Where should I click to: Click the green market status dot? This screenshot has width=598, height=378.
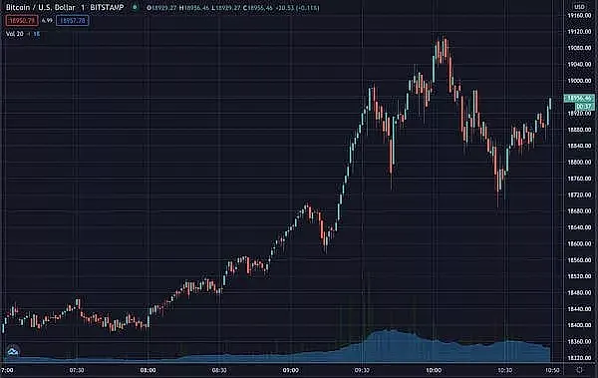click(135, 7)
